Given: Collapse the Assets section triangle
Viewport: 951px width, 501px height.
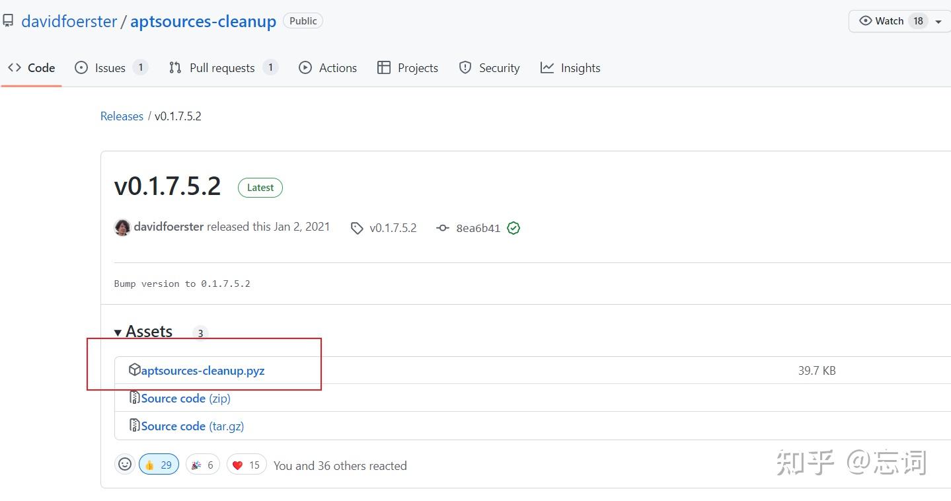Looking at the screenshot, I should click(118, 332).
